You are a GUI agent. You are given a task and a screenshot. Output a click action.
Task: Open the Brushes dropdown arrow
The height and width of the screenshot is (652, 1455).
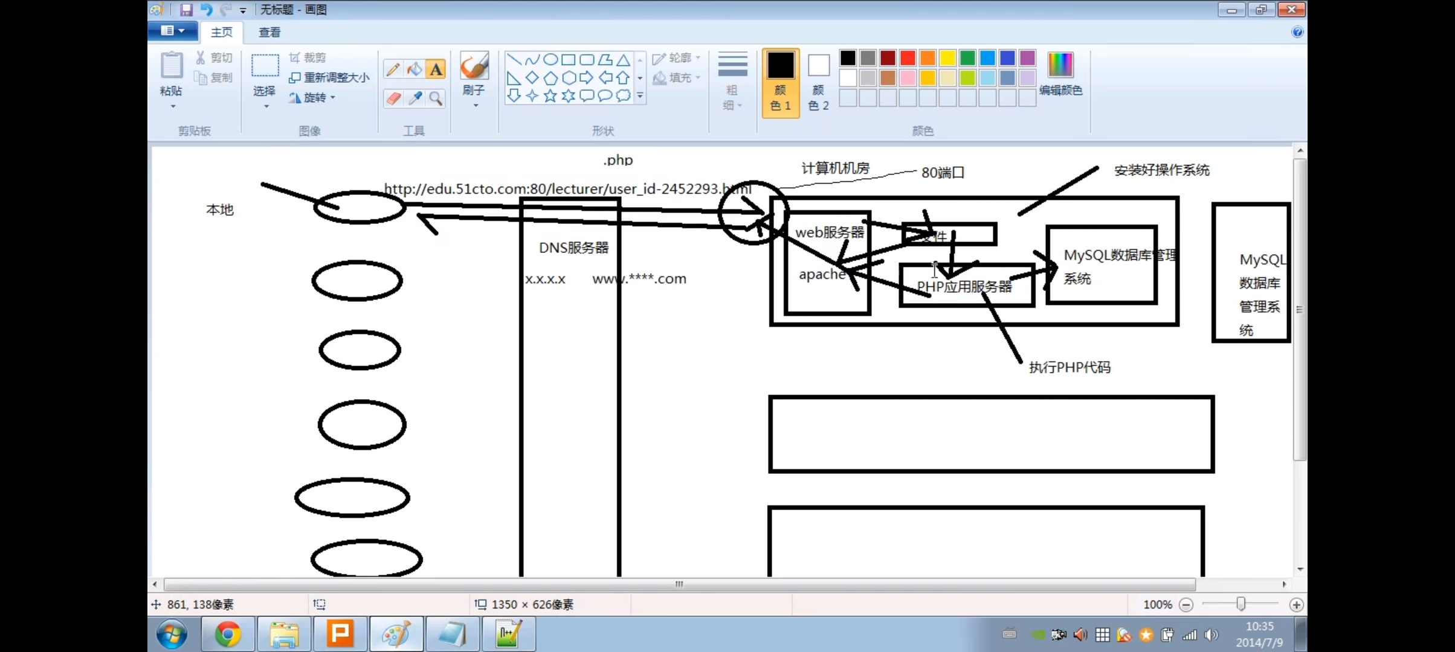tap(475, 106)
